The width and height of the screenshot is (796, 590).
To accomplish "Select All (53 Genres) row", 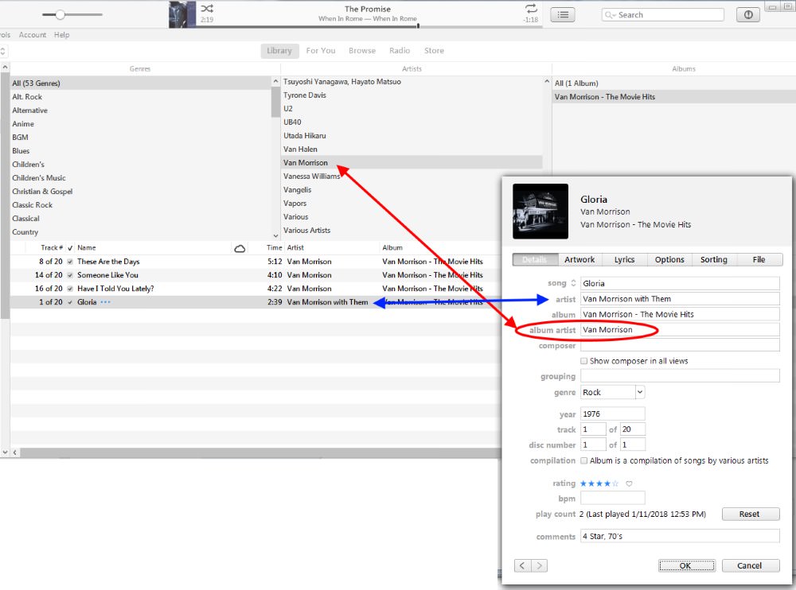I will coord(141,83).
